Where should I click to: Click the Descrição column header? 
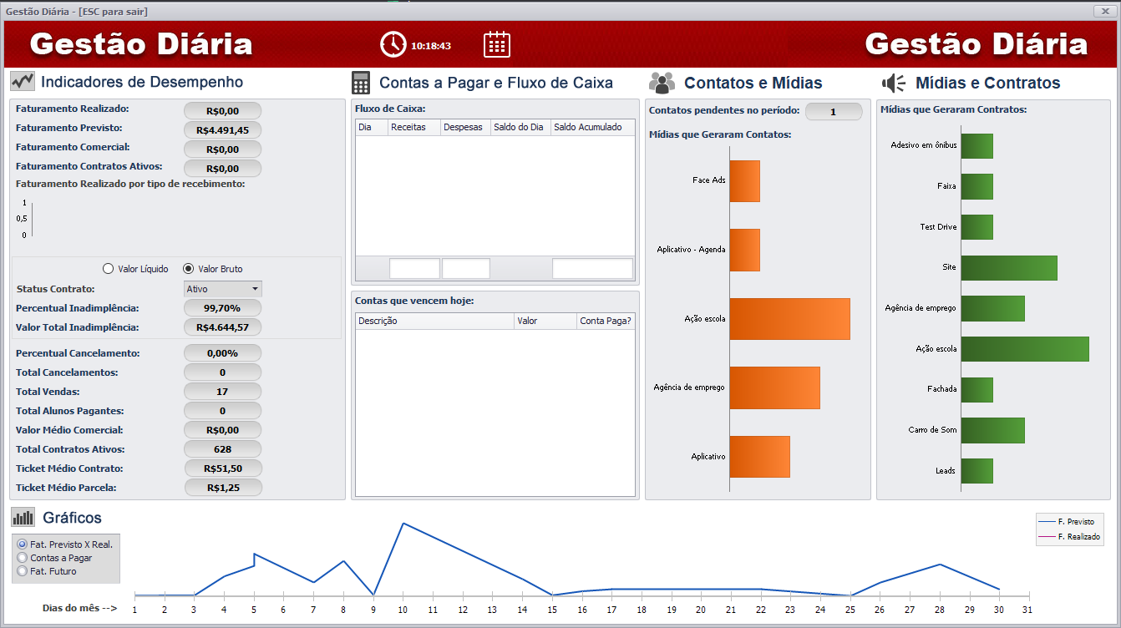click(x=434, y=321)
